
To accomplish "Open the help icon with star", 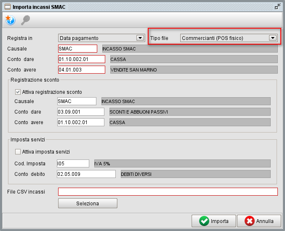I will click(11, 20).
